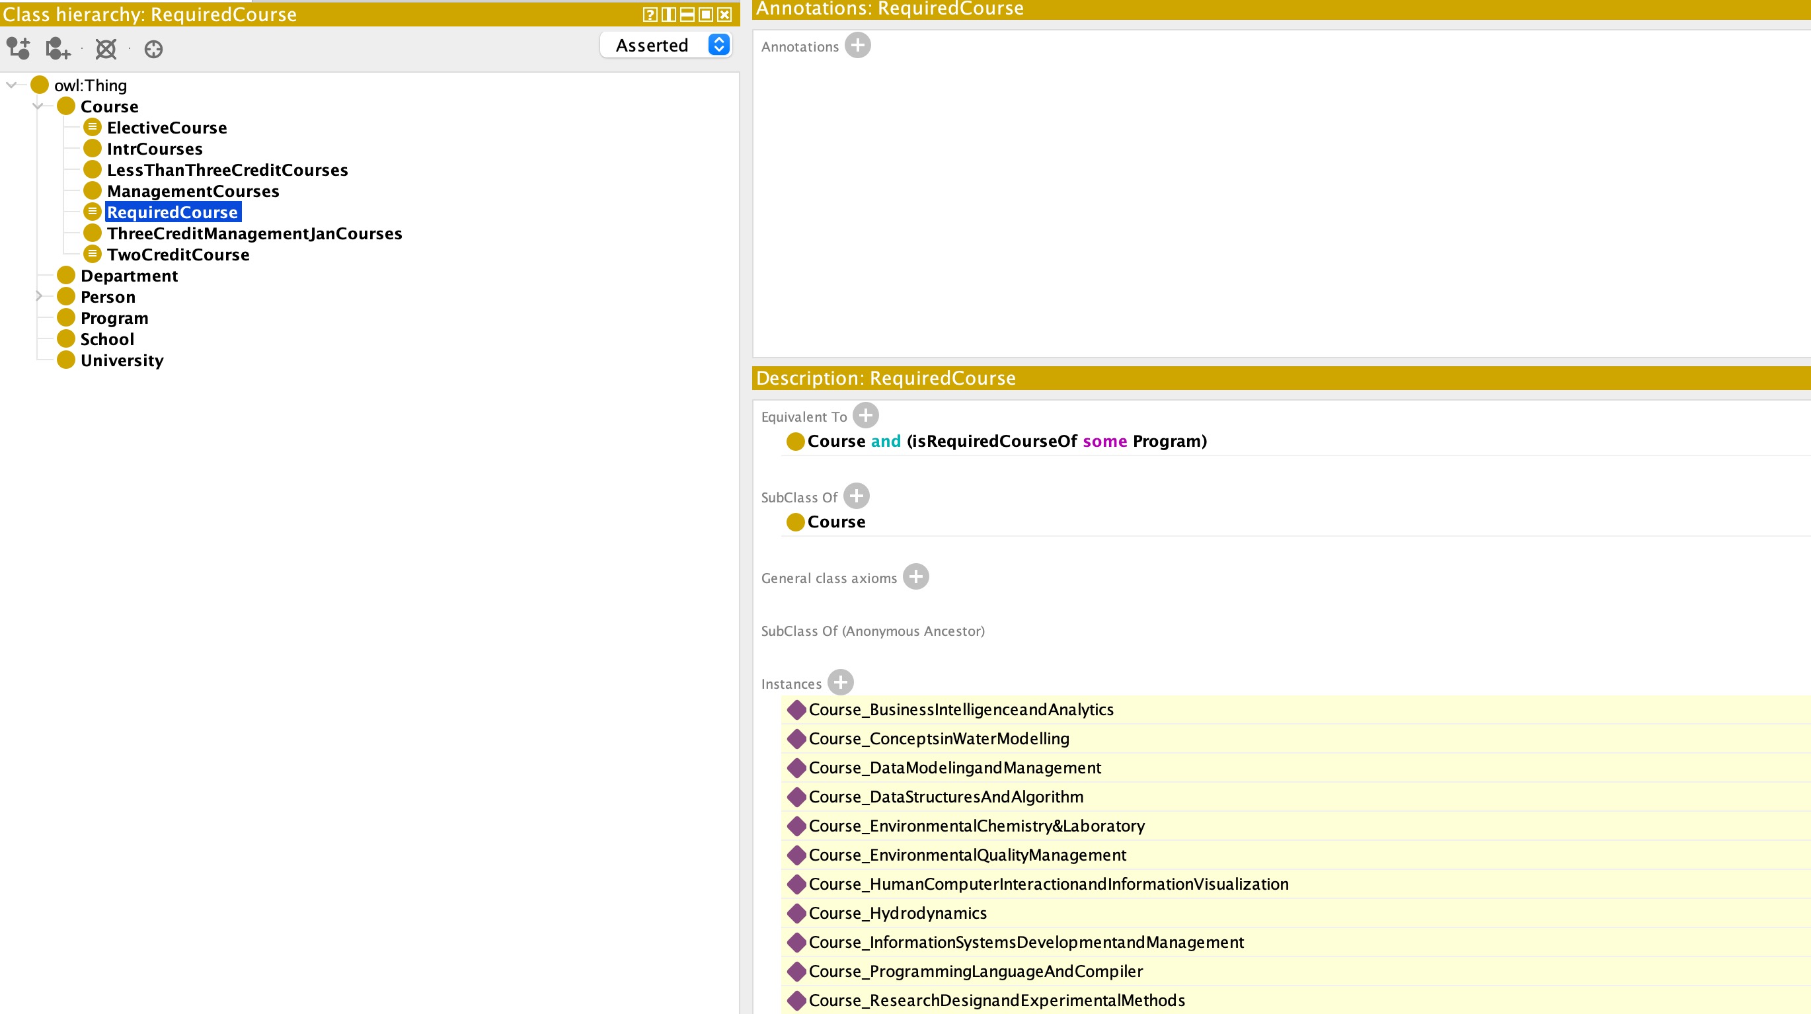Add an Equivalent To expression
The image size is (1811, 1014).
pos(865,416)
